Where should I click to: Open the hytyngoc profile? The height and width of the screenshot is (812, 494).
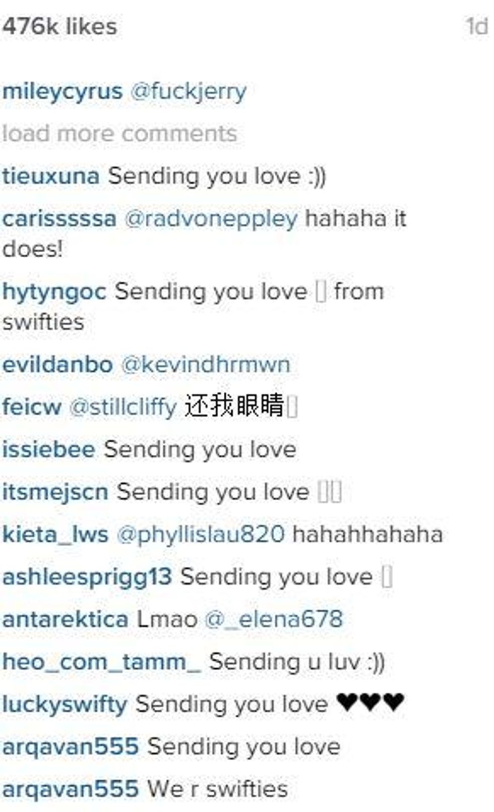coord(54,293)
